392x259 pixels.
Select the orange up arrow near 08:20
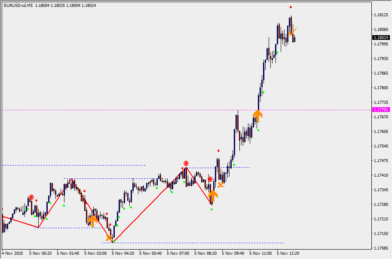213,196
